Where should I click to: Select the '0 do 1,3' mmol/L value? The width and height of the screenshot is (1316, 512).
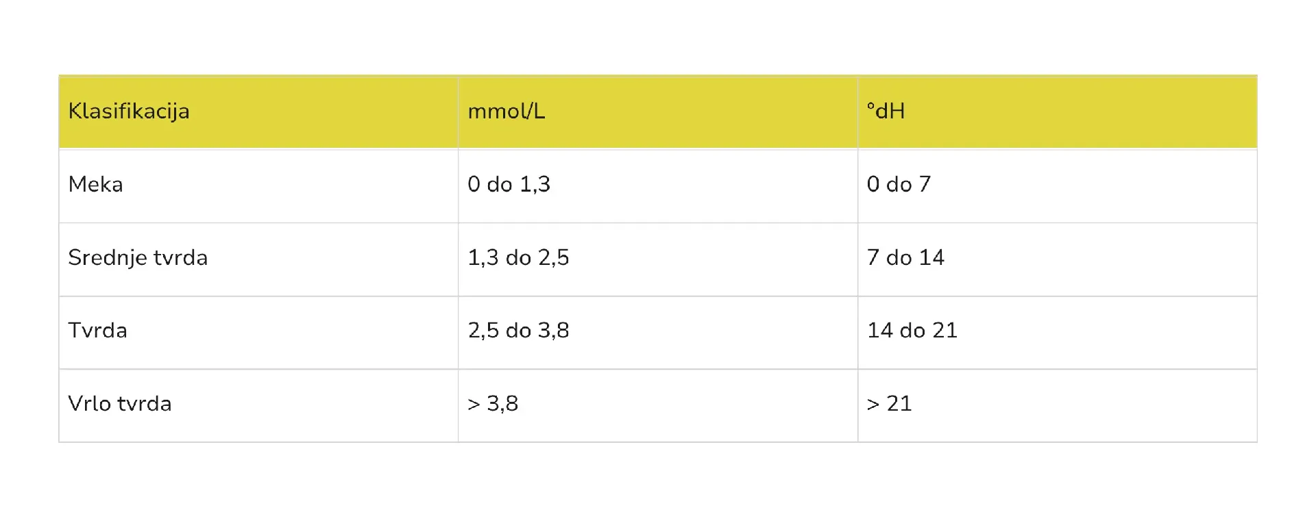[509, 184]
